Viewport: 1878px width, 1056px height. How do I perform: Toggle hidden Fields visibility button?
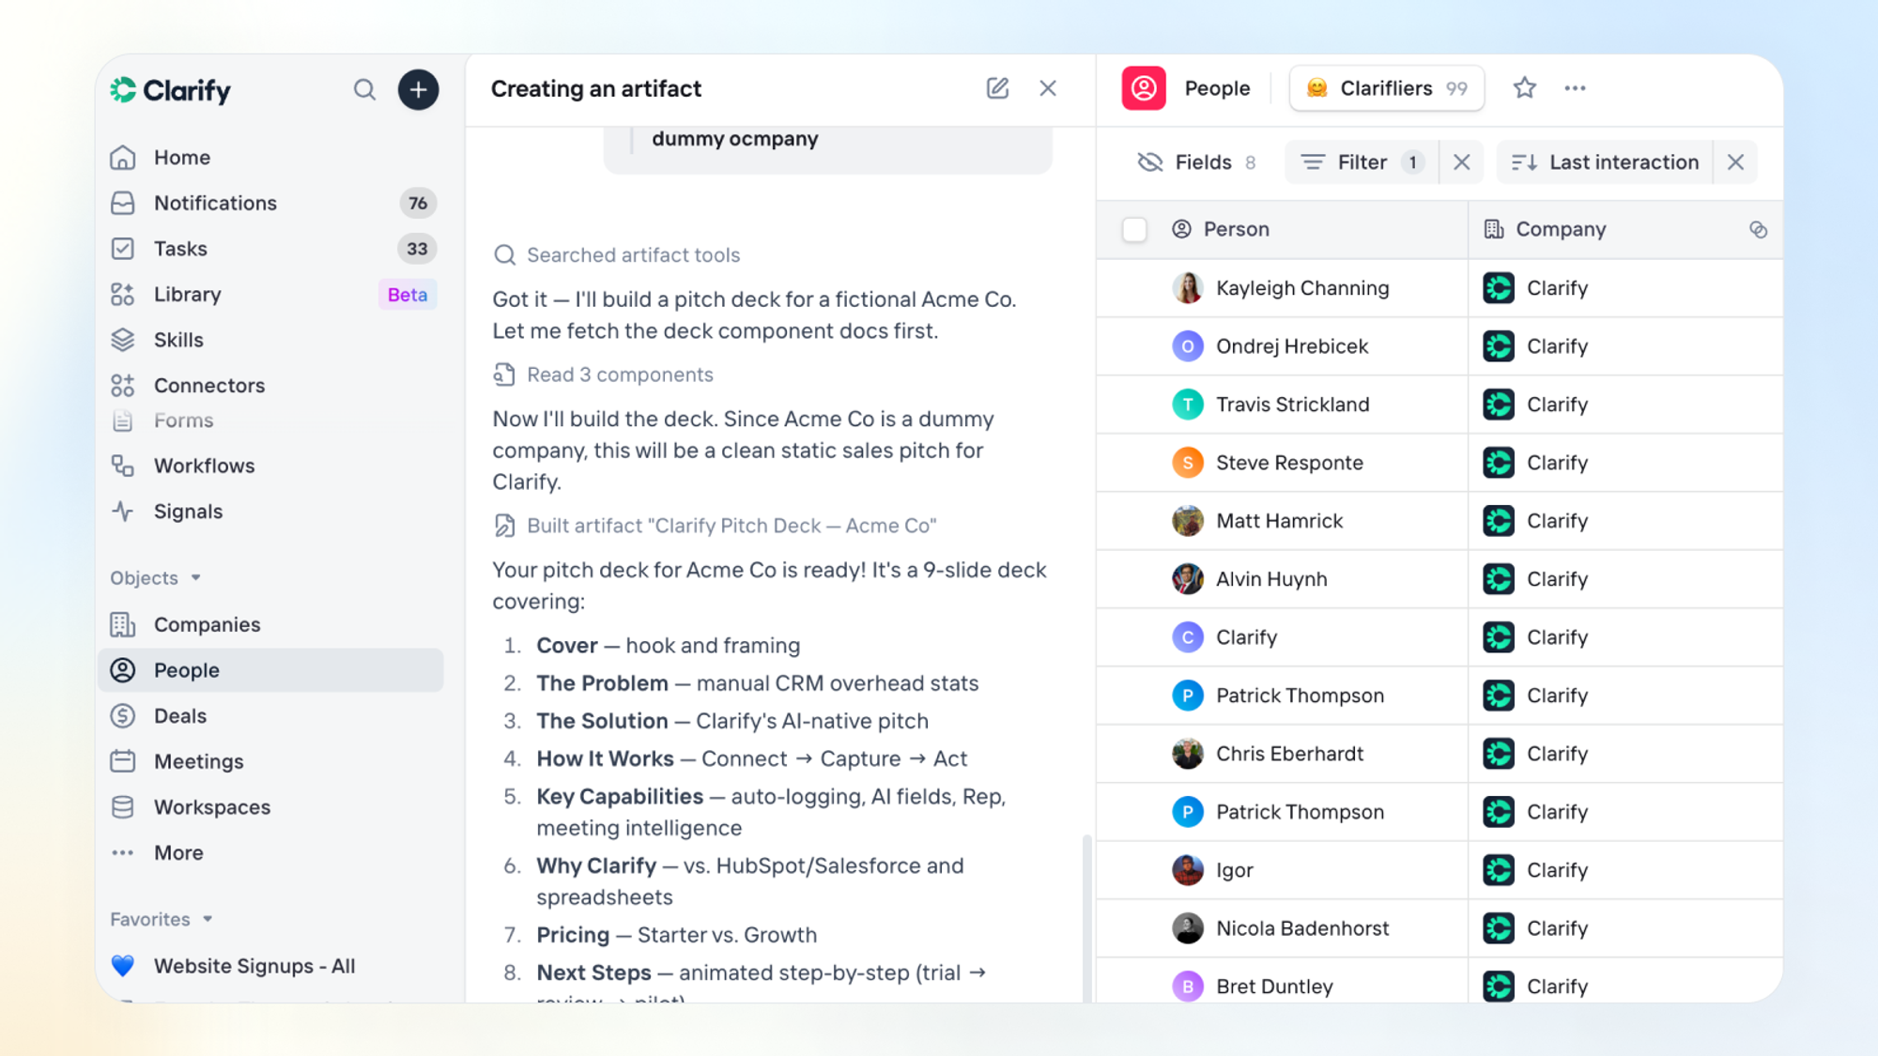[1196, 162]
